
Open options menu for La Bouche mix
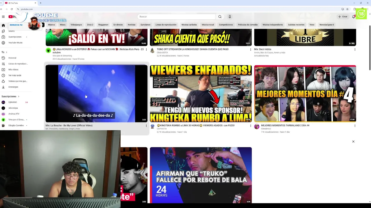point(146,126)
